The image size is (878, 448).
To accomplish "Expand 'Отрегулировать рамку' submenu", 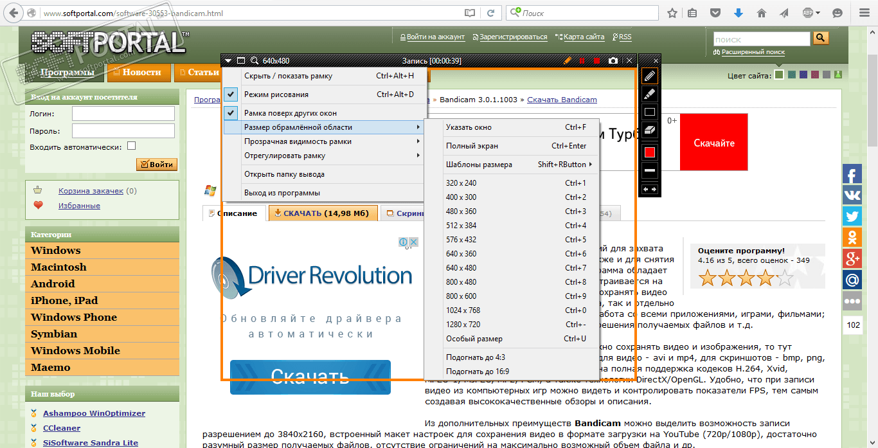I will coord(325,156).
